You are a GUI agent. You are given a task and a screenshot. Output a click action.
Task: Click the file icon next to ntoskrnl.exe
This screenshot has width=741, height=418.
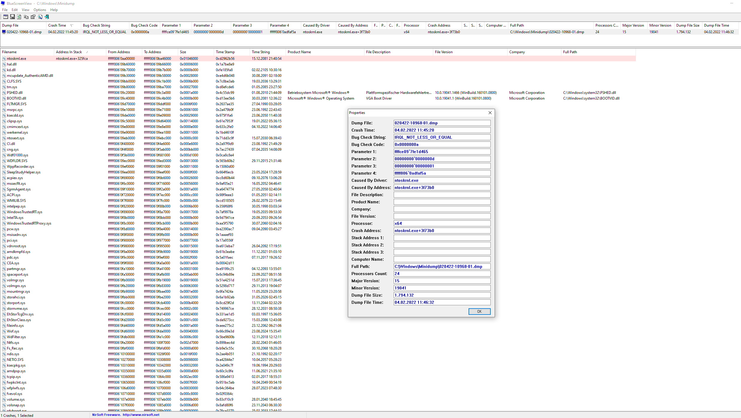4,59
